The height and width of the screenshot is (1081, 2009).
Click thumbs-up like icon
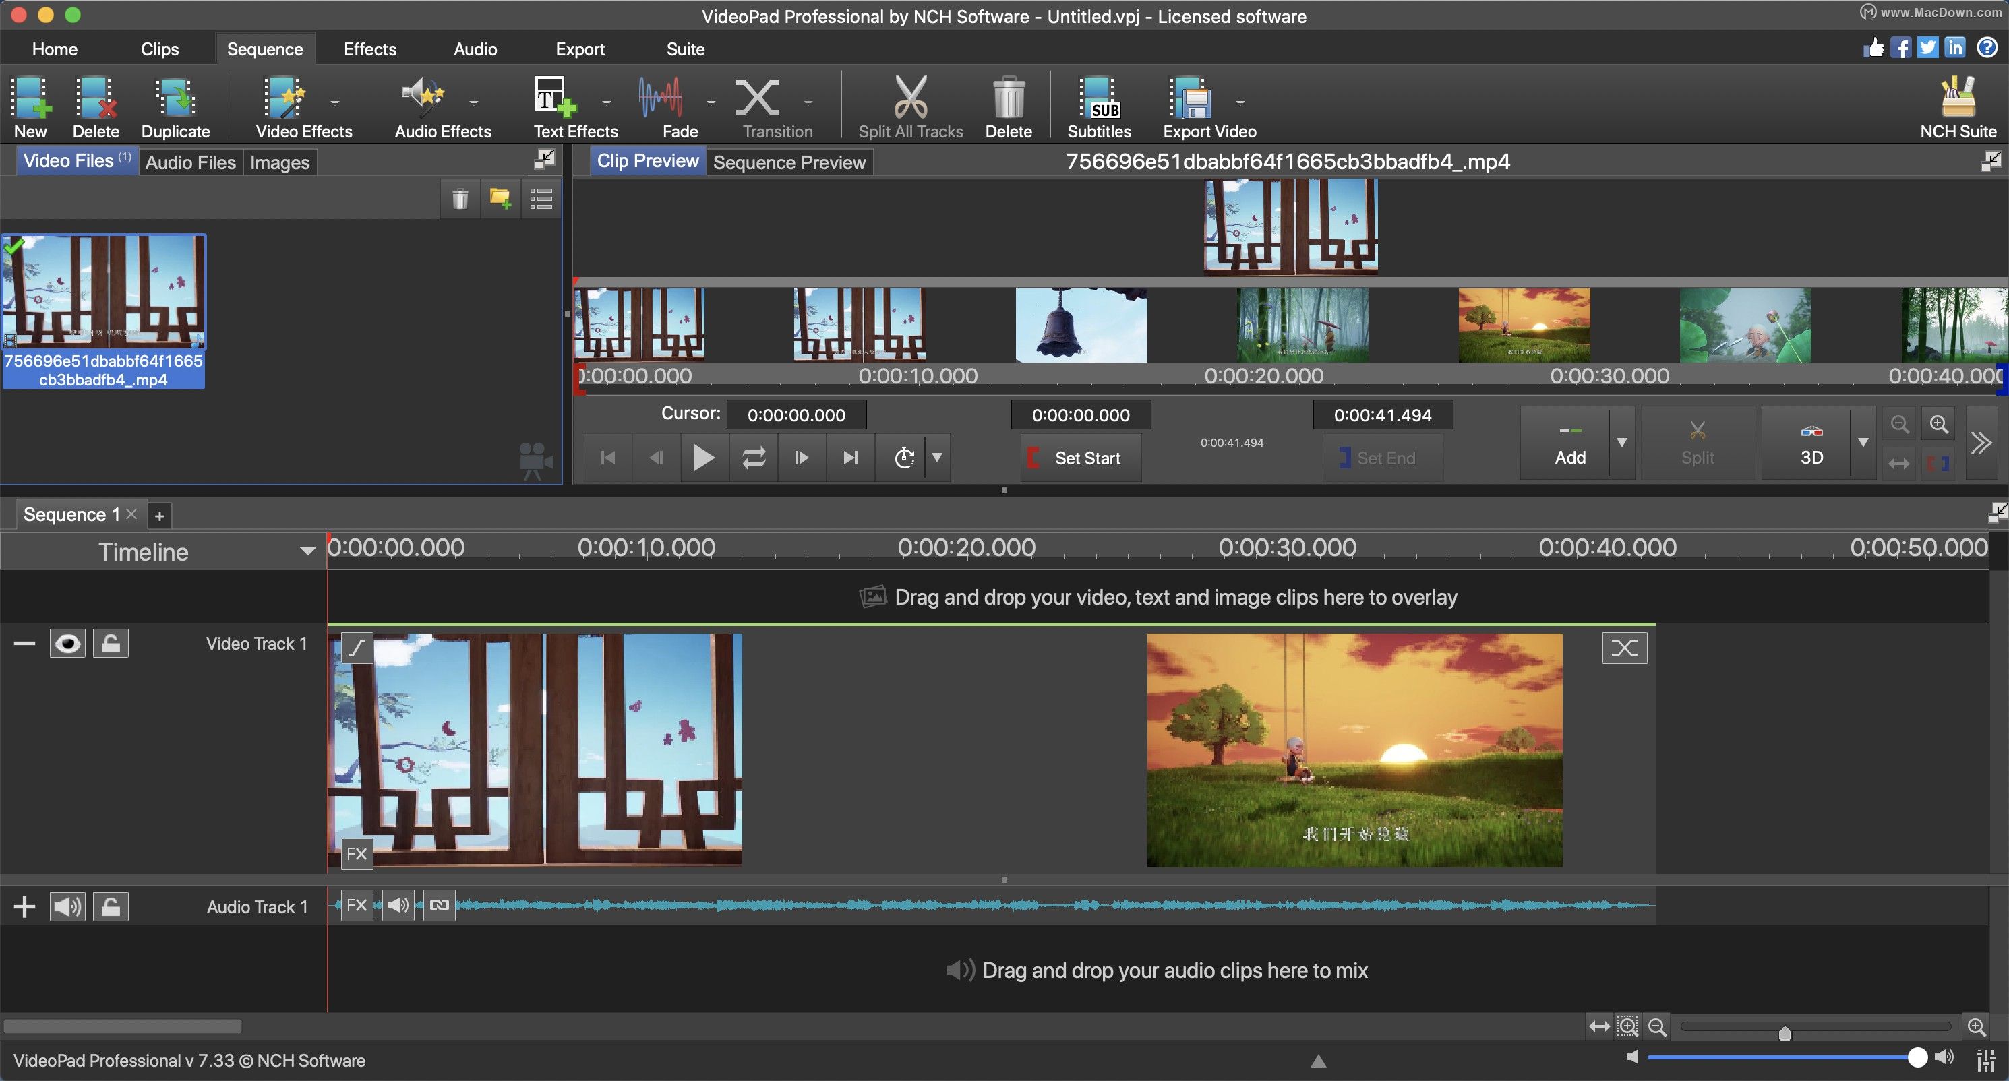[x=1873, y=49]
